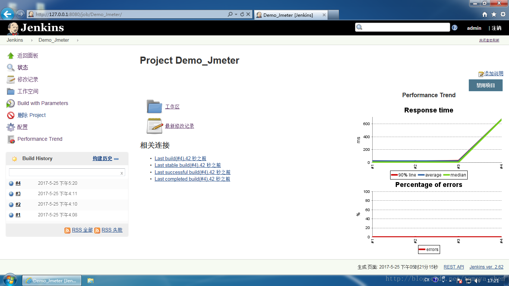Click the gear 配置 icon
Screen dimensions: 509x286
(x=10, y=127)
